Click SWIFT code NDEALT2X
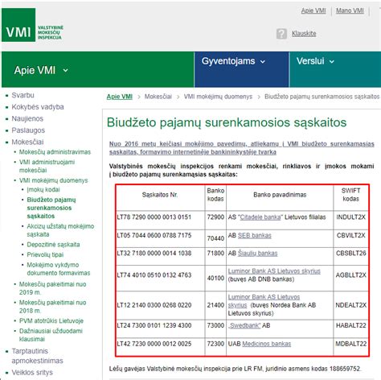Viewport: 381px width, 380px height. [350, 305]
